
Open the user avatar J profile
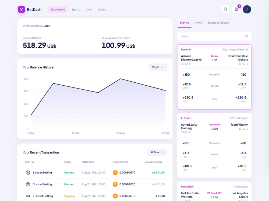247,9
